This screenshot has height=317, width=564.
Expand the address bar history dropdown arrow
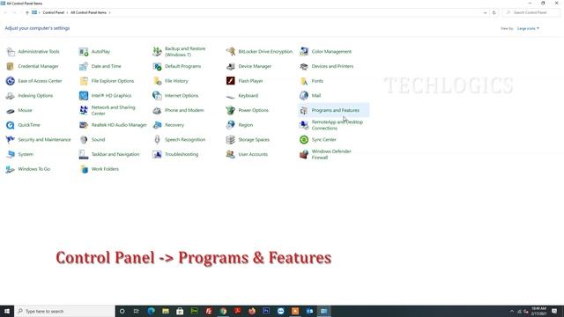click(x=485, y=12)
